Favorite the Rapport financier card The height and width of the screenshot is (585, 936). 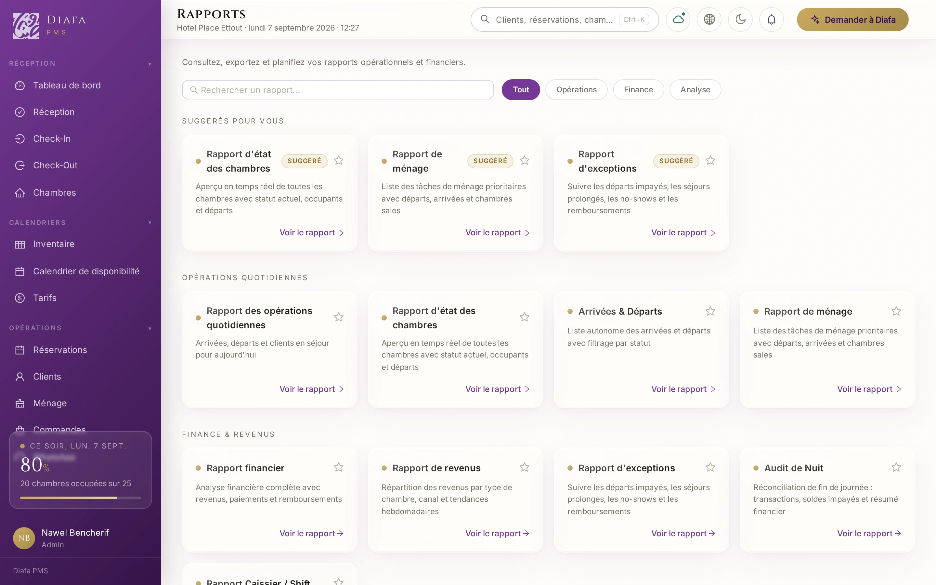[x=338, y=467]
